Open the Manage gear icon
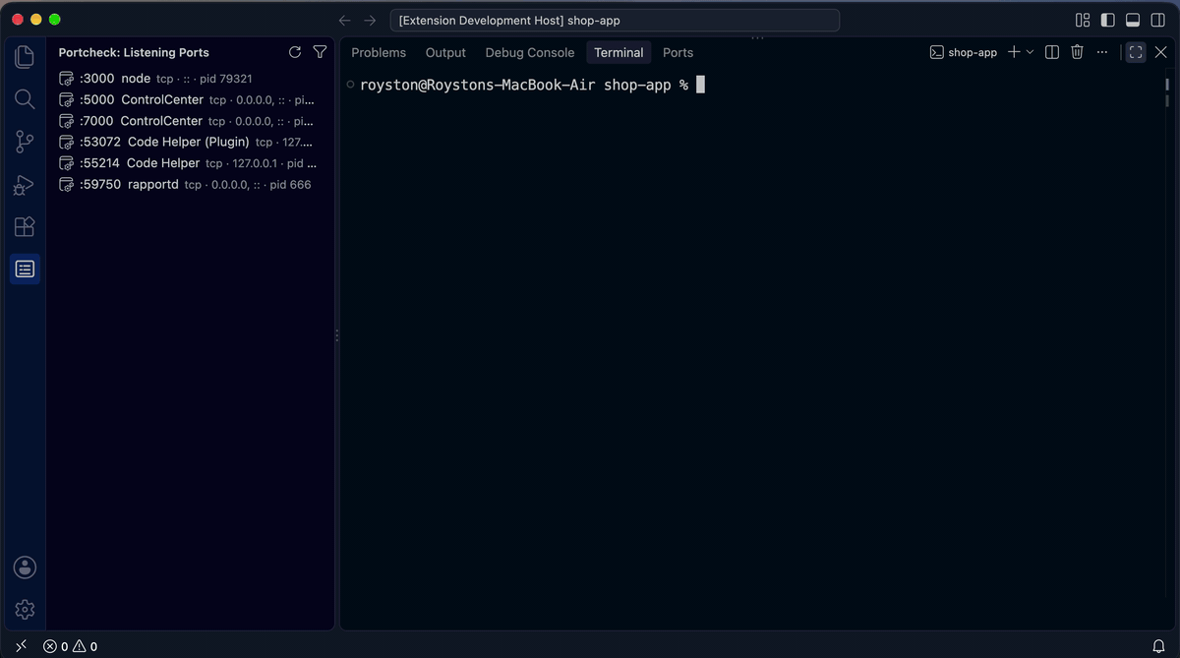The width and height of the screenshot is (1180, 658). click(25, 610)
